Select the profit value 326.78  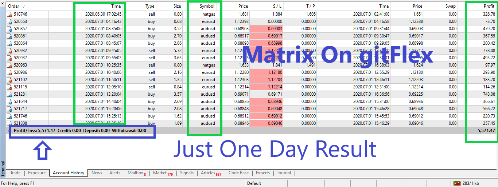(489, 14)
